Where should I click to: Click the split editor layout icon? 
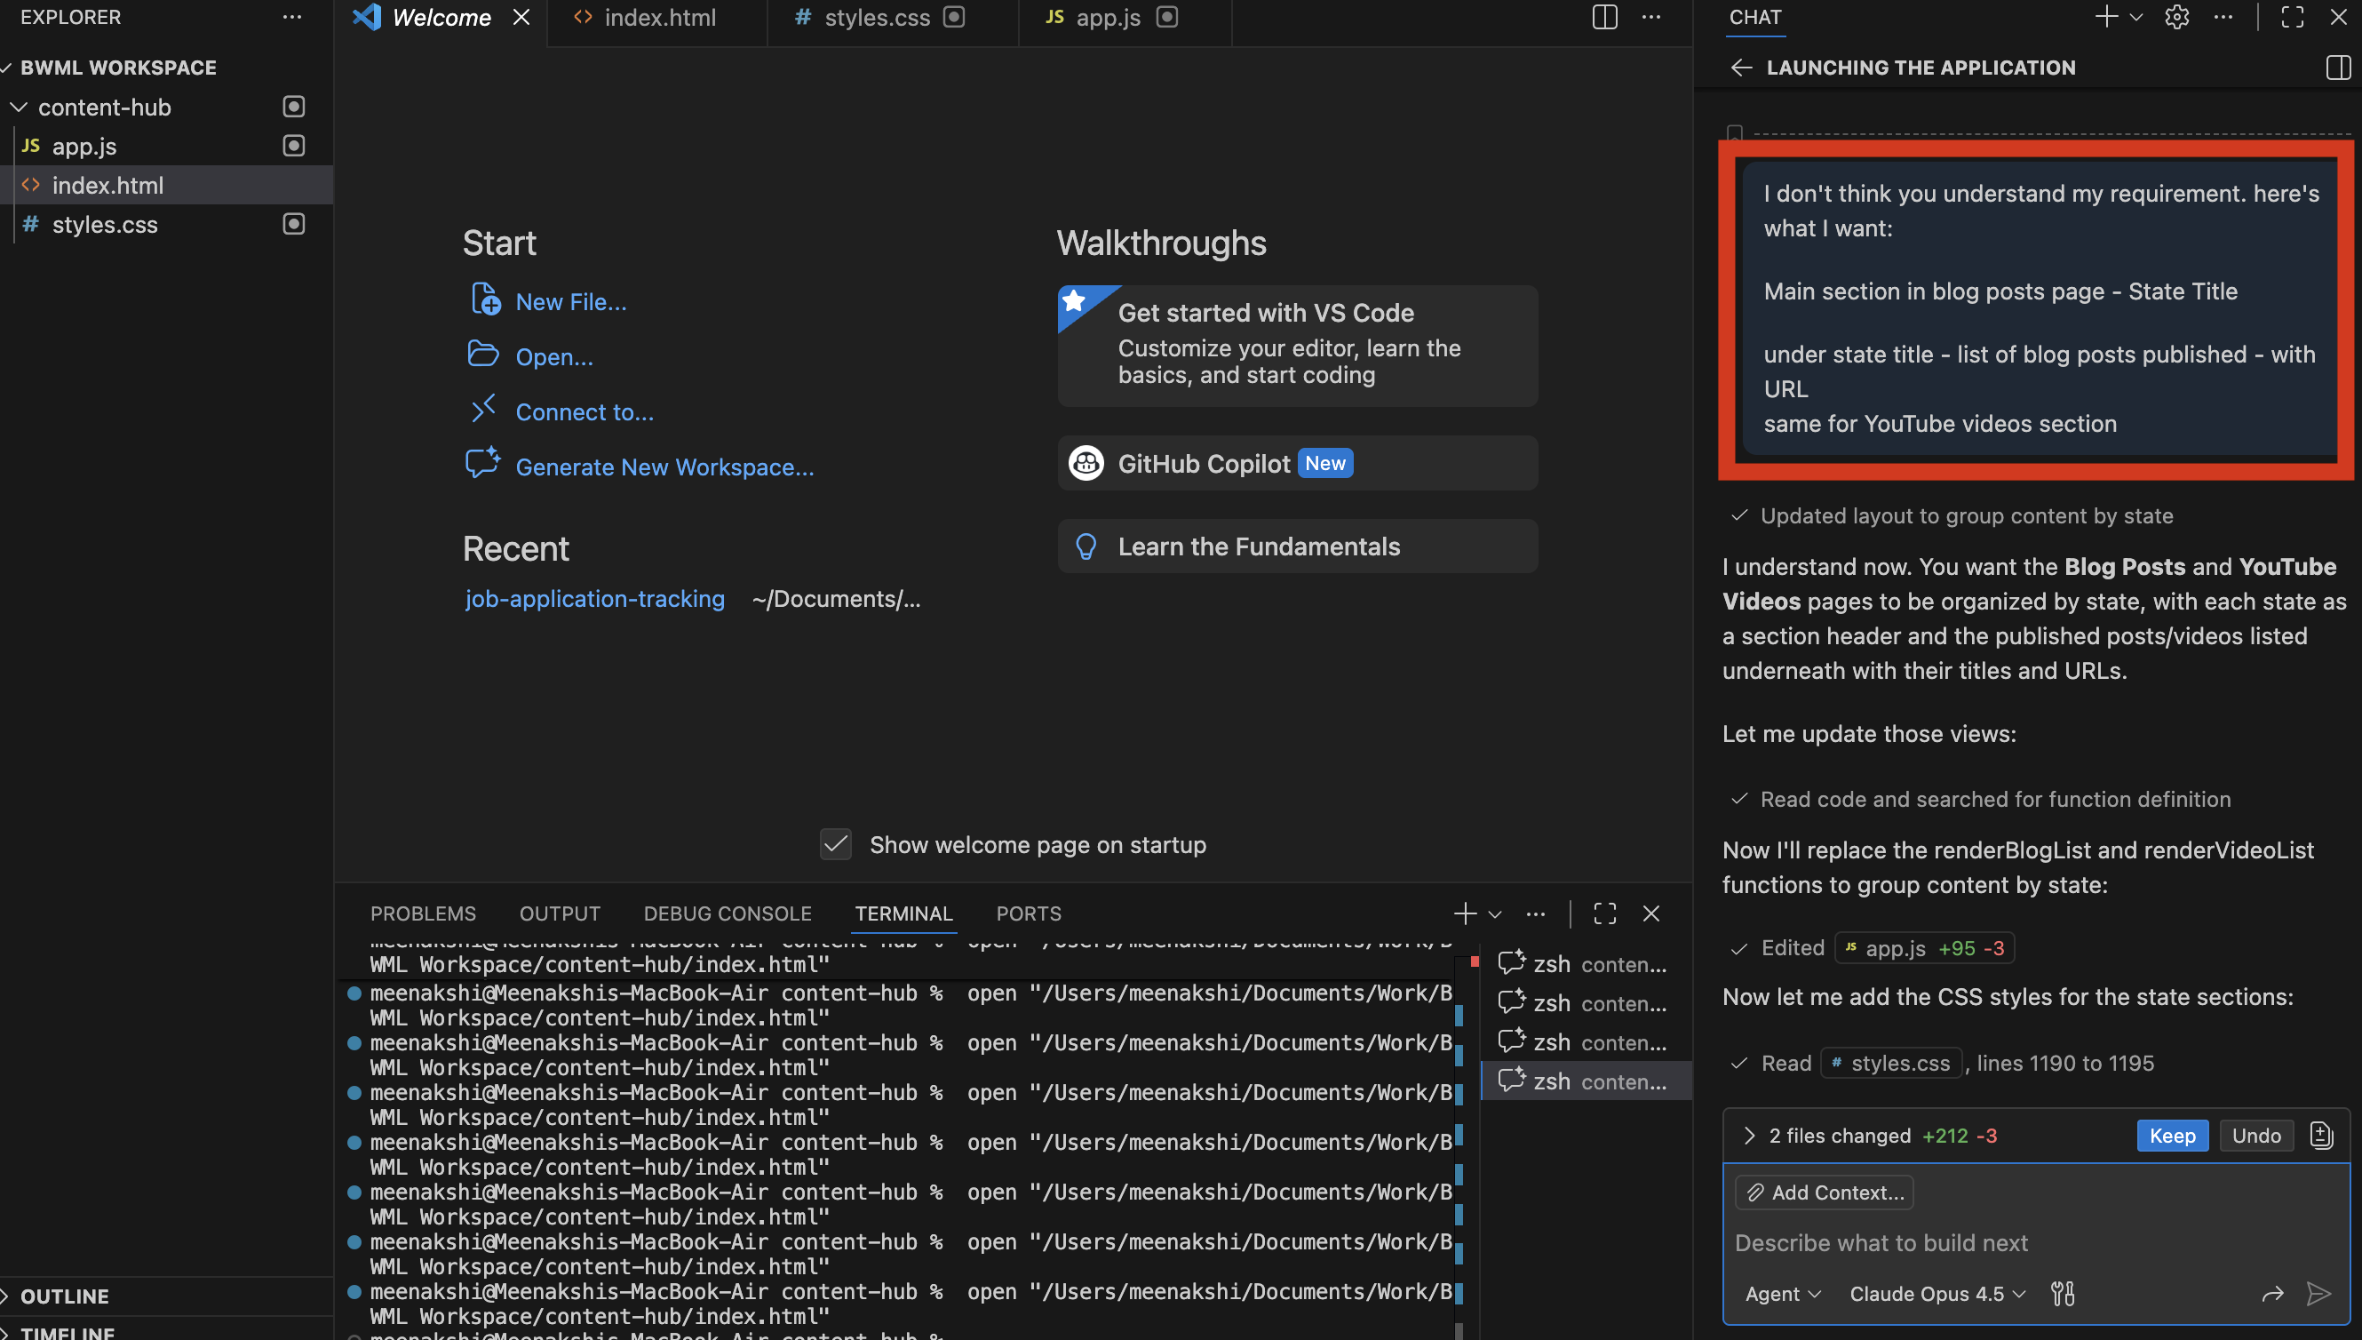coord(1604,18)
